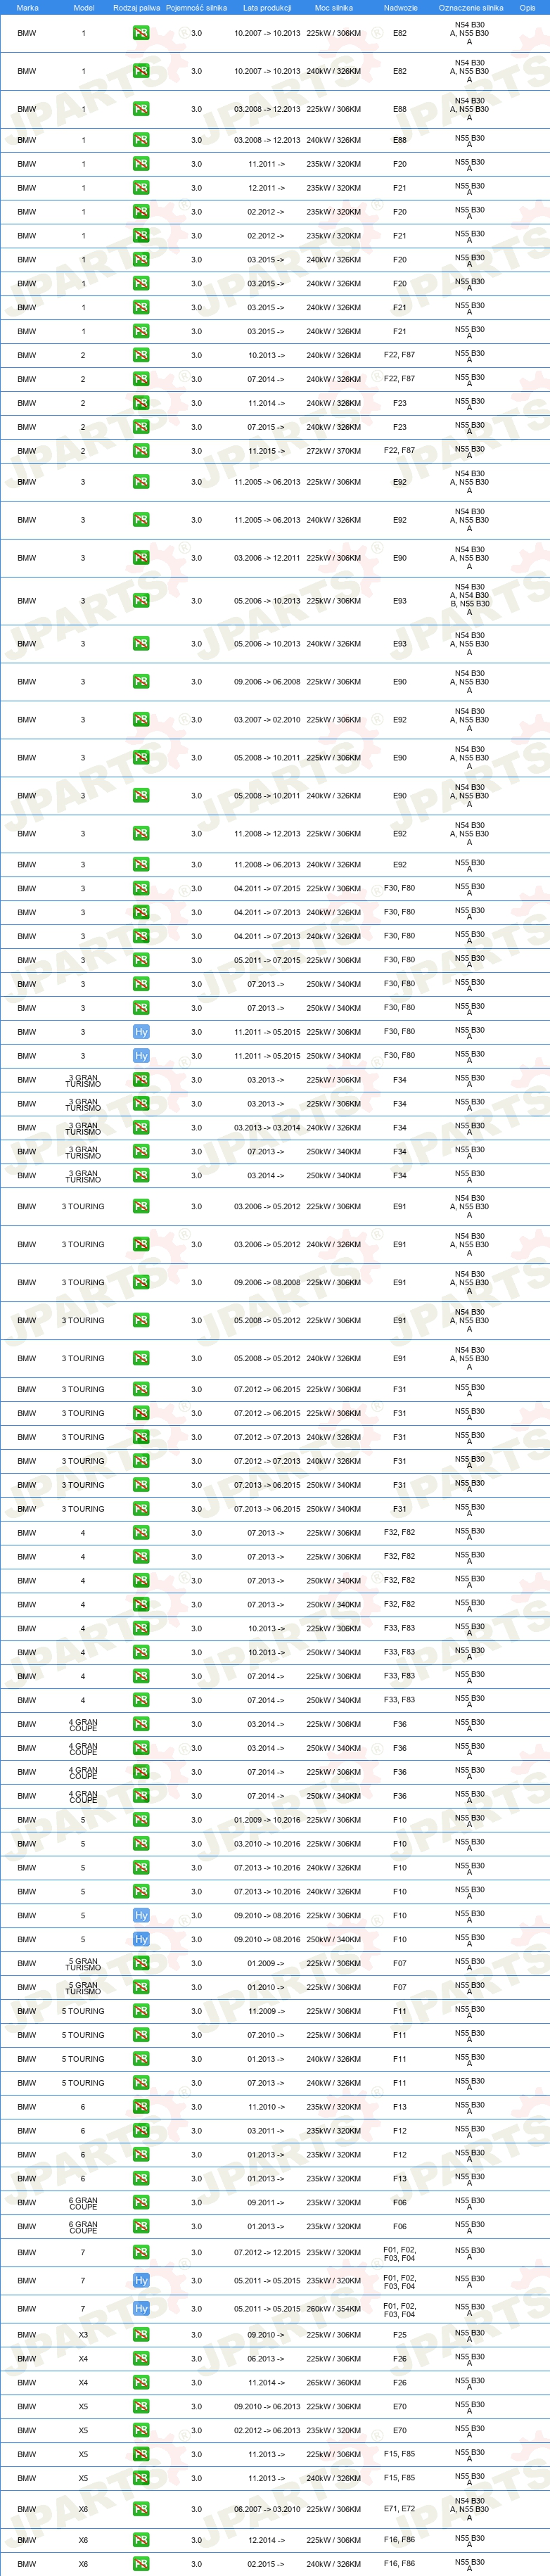Click the petrol icon in the X3 F25 row
The width and height of the screenshot is (550, 2576).
(x=141, y=2335)
